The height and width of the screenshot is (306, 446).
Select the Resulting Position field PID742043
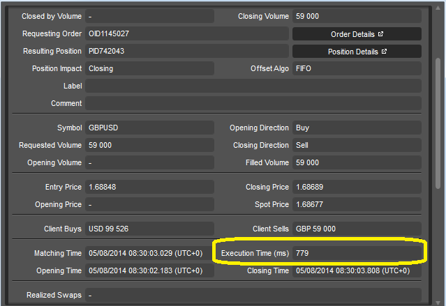click(x=187, y=51)
